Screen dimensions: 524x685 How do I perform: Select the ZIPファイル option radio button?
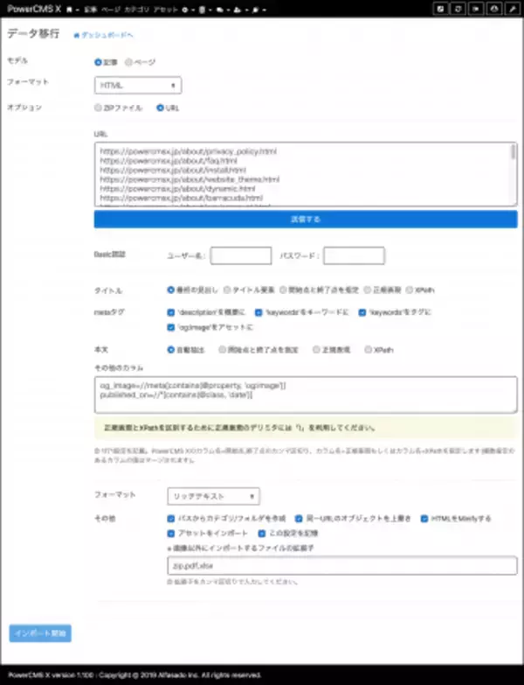coord(98,108)
